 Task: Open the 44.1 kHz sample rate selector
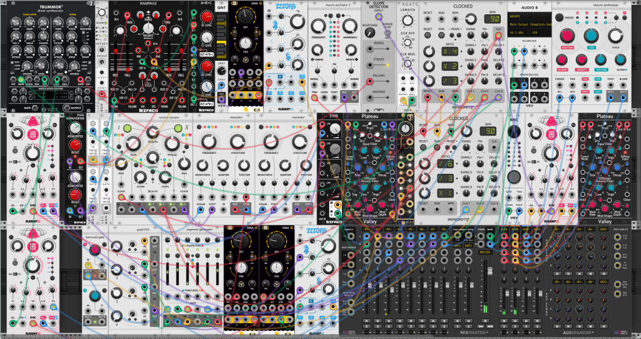519,31
